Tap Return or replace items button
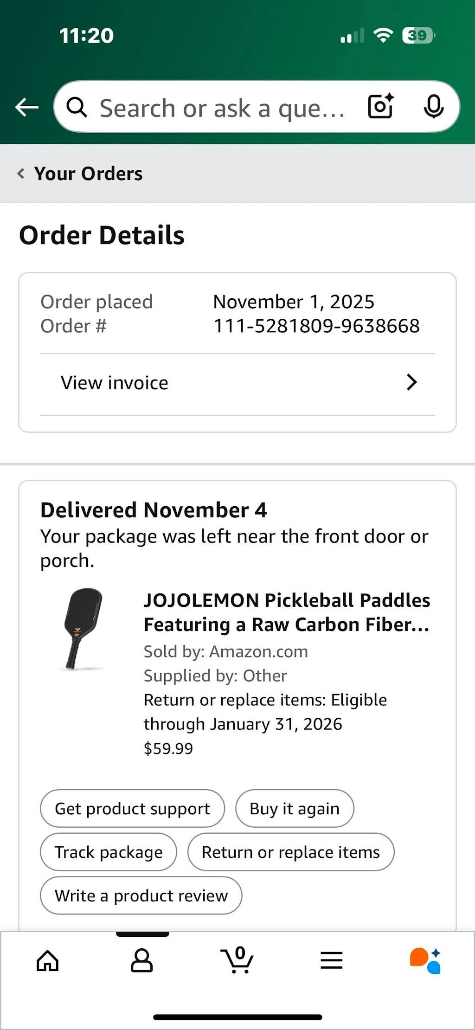This screenshot has width=475, height=1030. (x=291, y=852)
